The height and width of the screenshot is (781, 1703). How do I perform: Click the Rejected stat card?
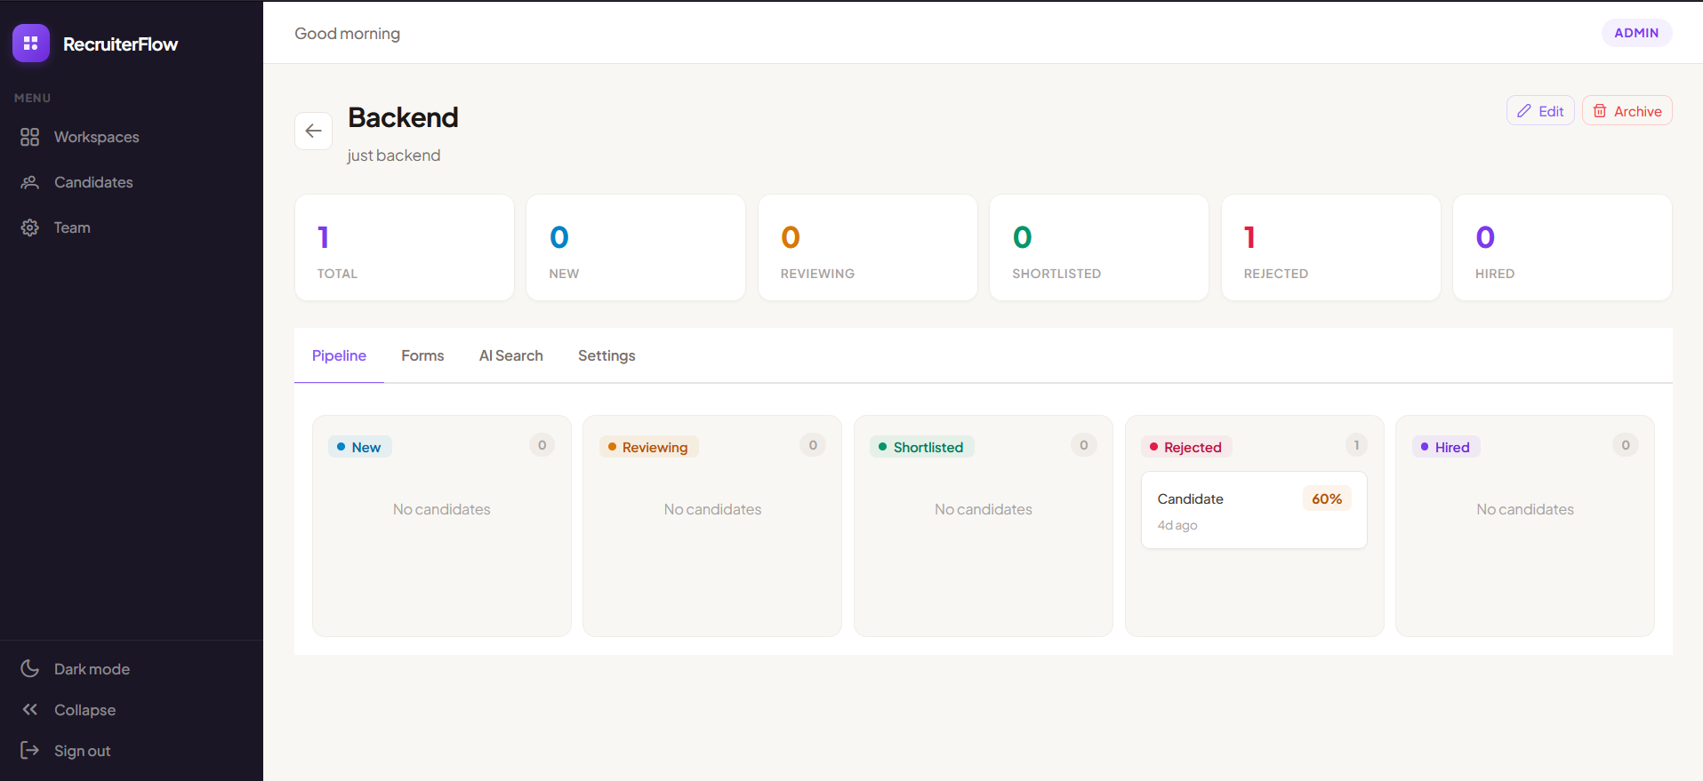pyautogui.click(x=1329, y=248)
